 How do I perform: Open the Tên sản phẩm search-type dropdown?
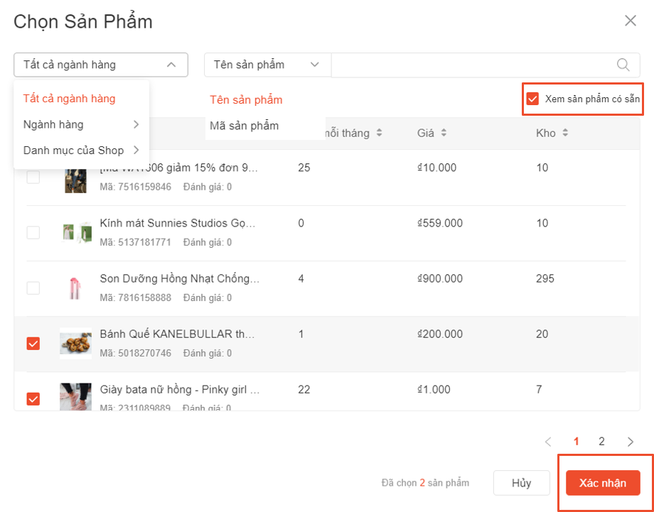tap(267, 65)
